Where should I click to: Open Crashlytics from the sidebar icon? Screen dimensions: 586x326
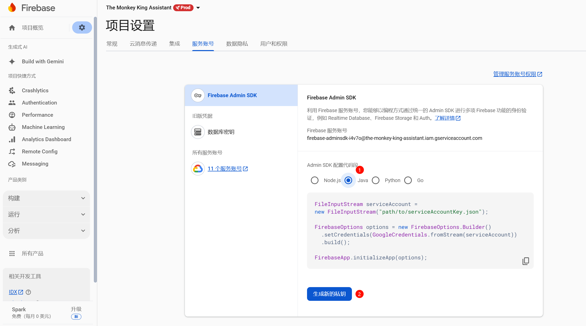tap(12, 91)
